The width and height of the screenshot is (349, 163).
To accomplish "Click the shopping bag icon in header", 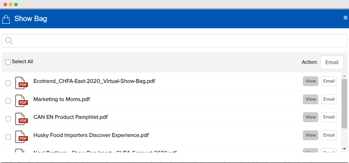I will point(6,19).
